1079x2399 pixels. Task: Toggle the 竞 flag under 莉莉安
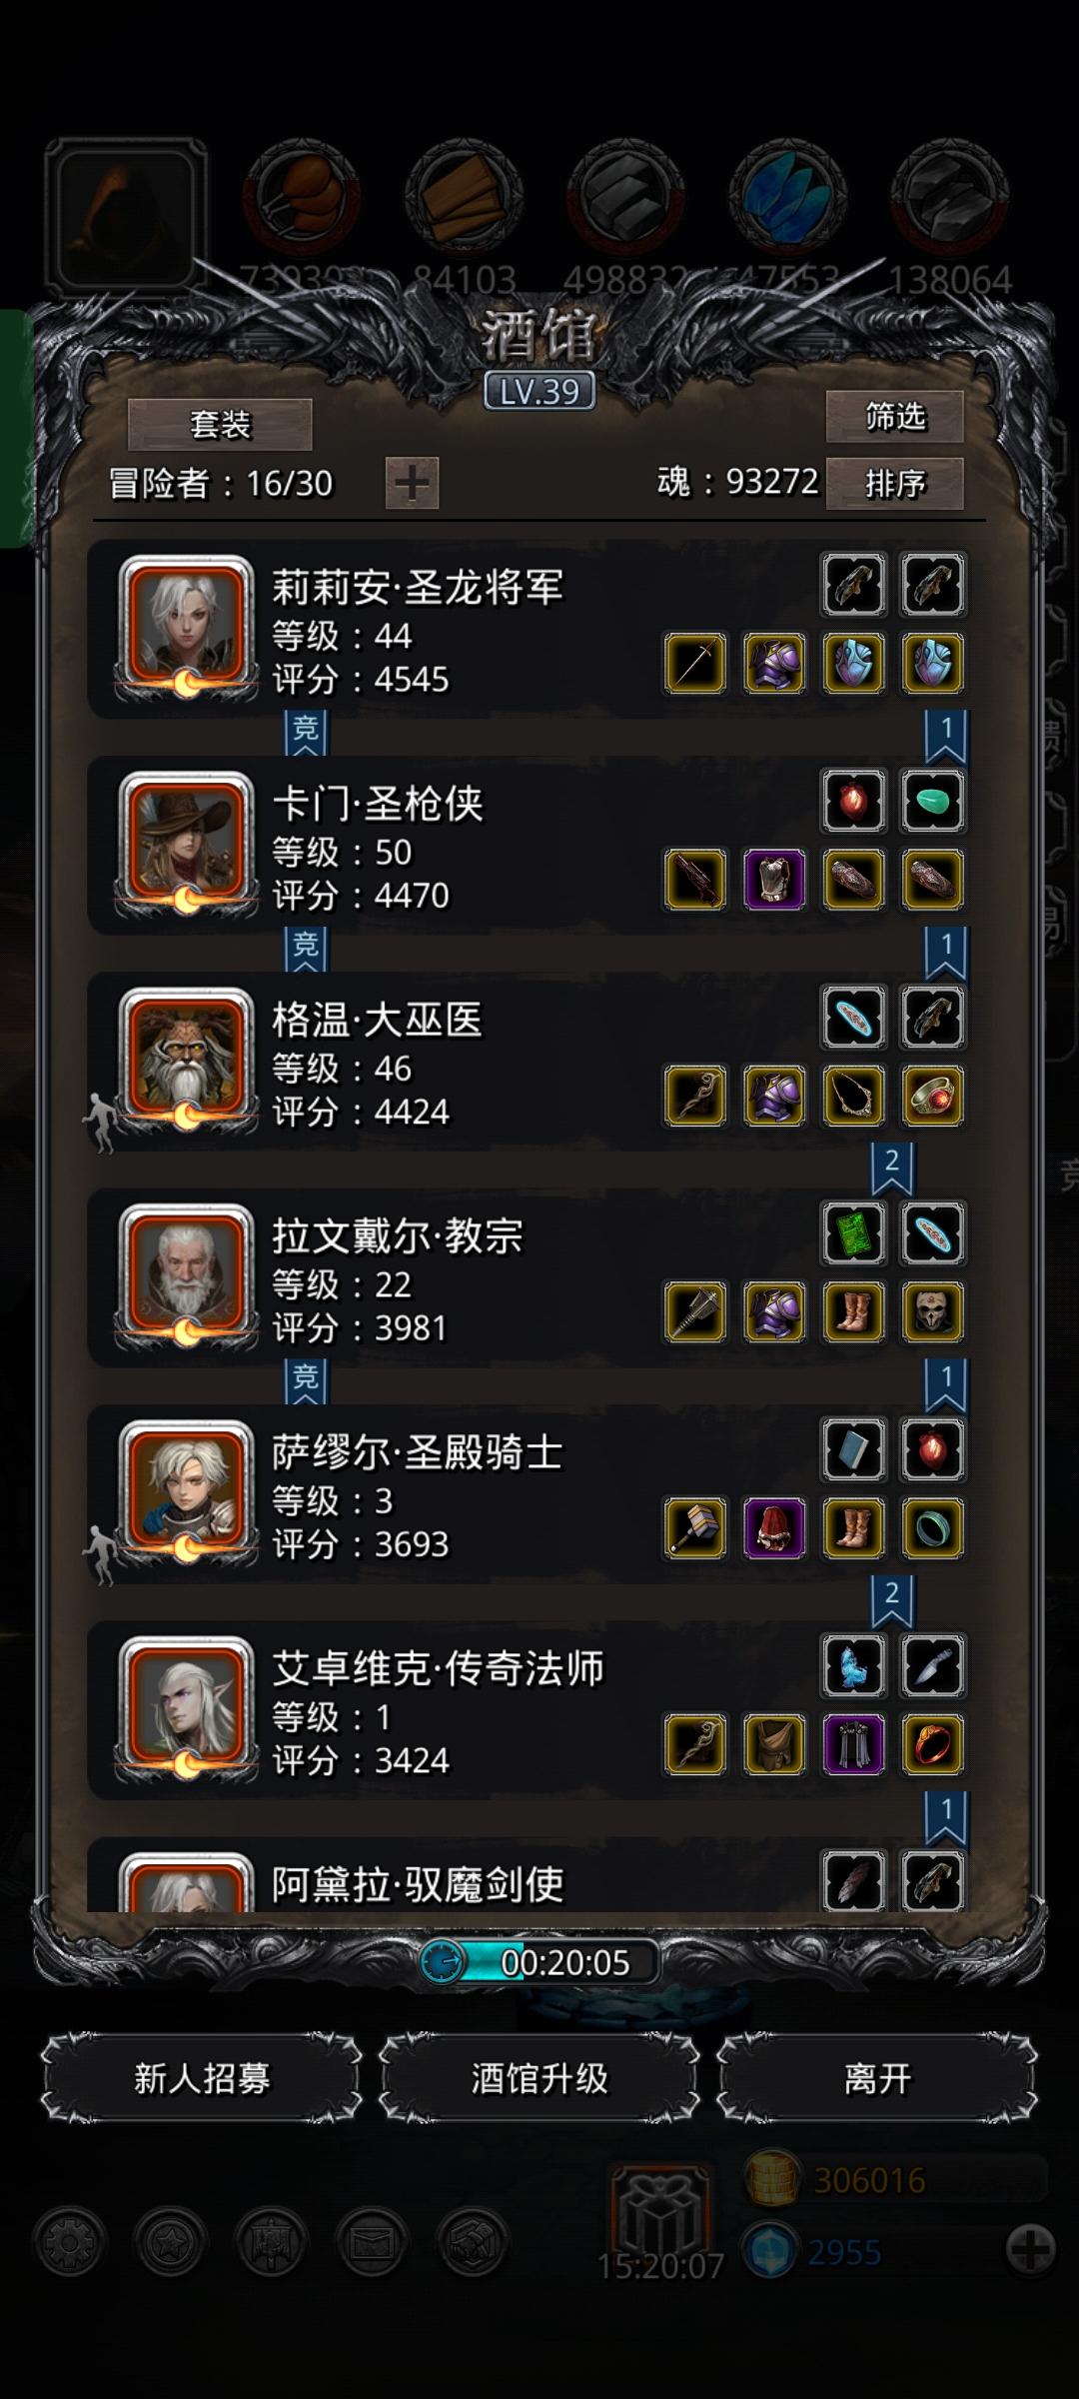pyautogui.click(x=306, y=733)
